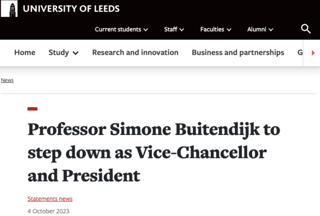The image size is (320, 216).
Task: Click the chevron beside Alumni
Action: 271,30
